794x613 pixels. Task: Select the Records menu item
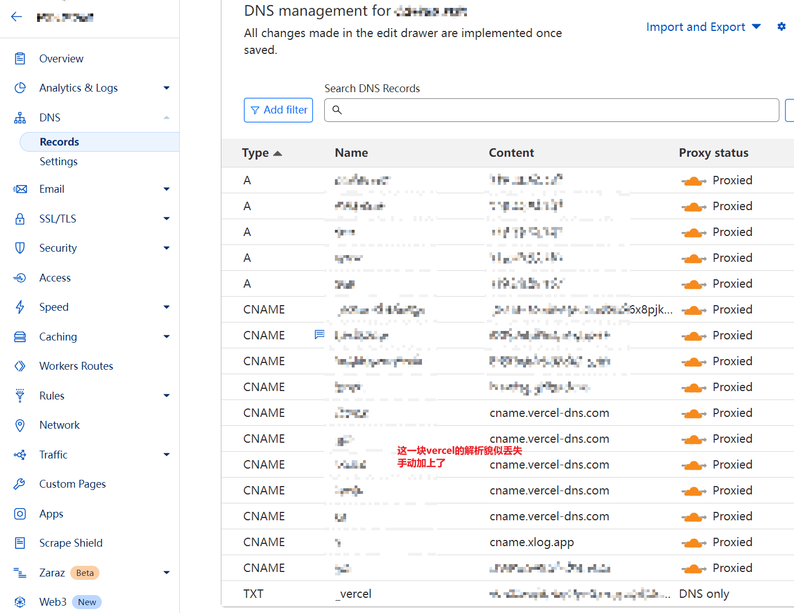tap(60, 142)
